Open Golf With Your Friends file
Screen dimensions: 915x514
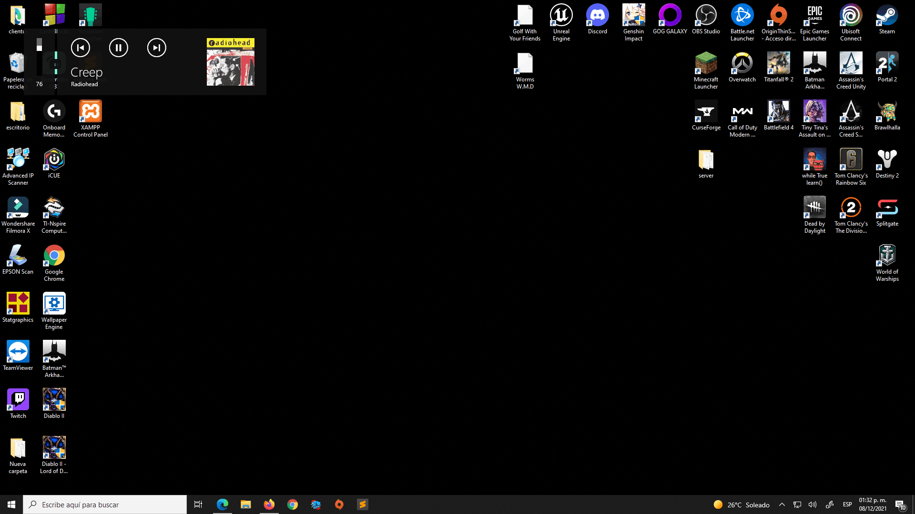coord(525,22)
